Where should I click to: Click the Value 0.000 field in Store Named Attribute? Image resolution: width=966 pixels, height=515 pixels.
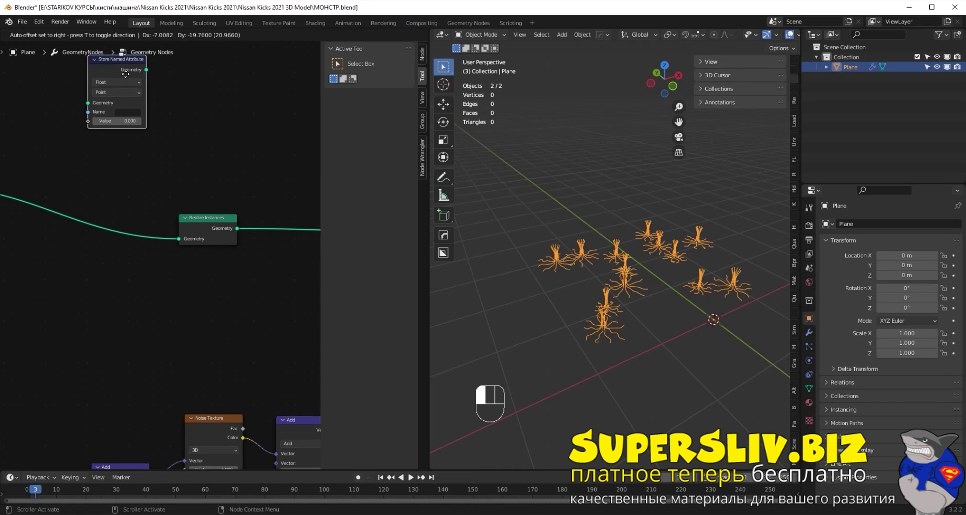117,121
